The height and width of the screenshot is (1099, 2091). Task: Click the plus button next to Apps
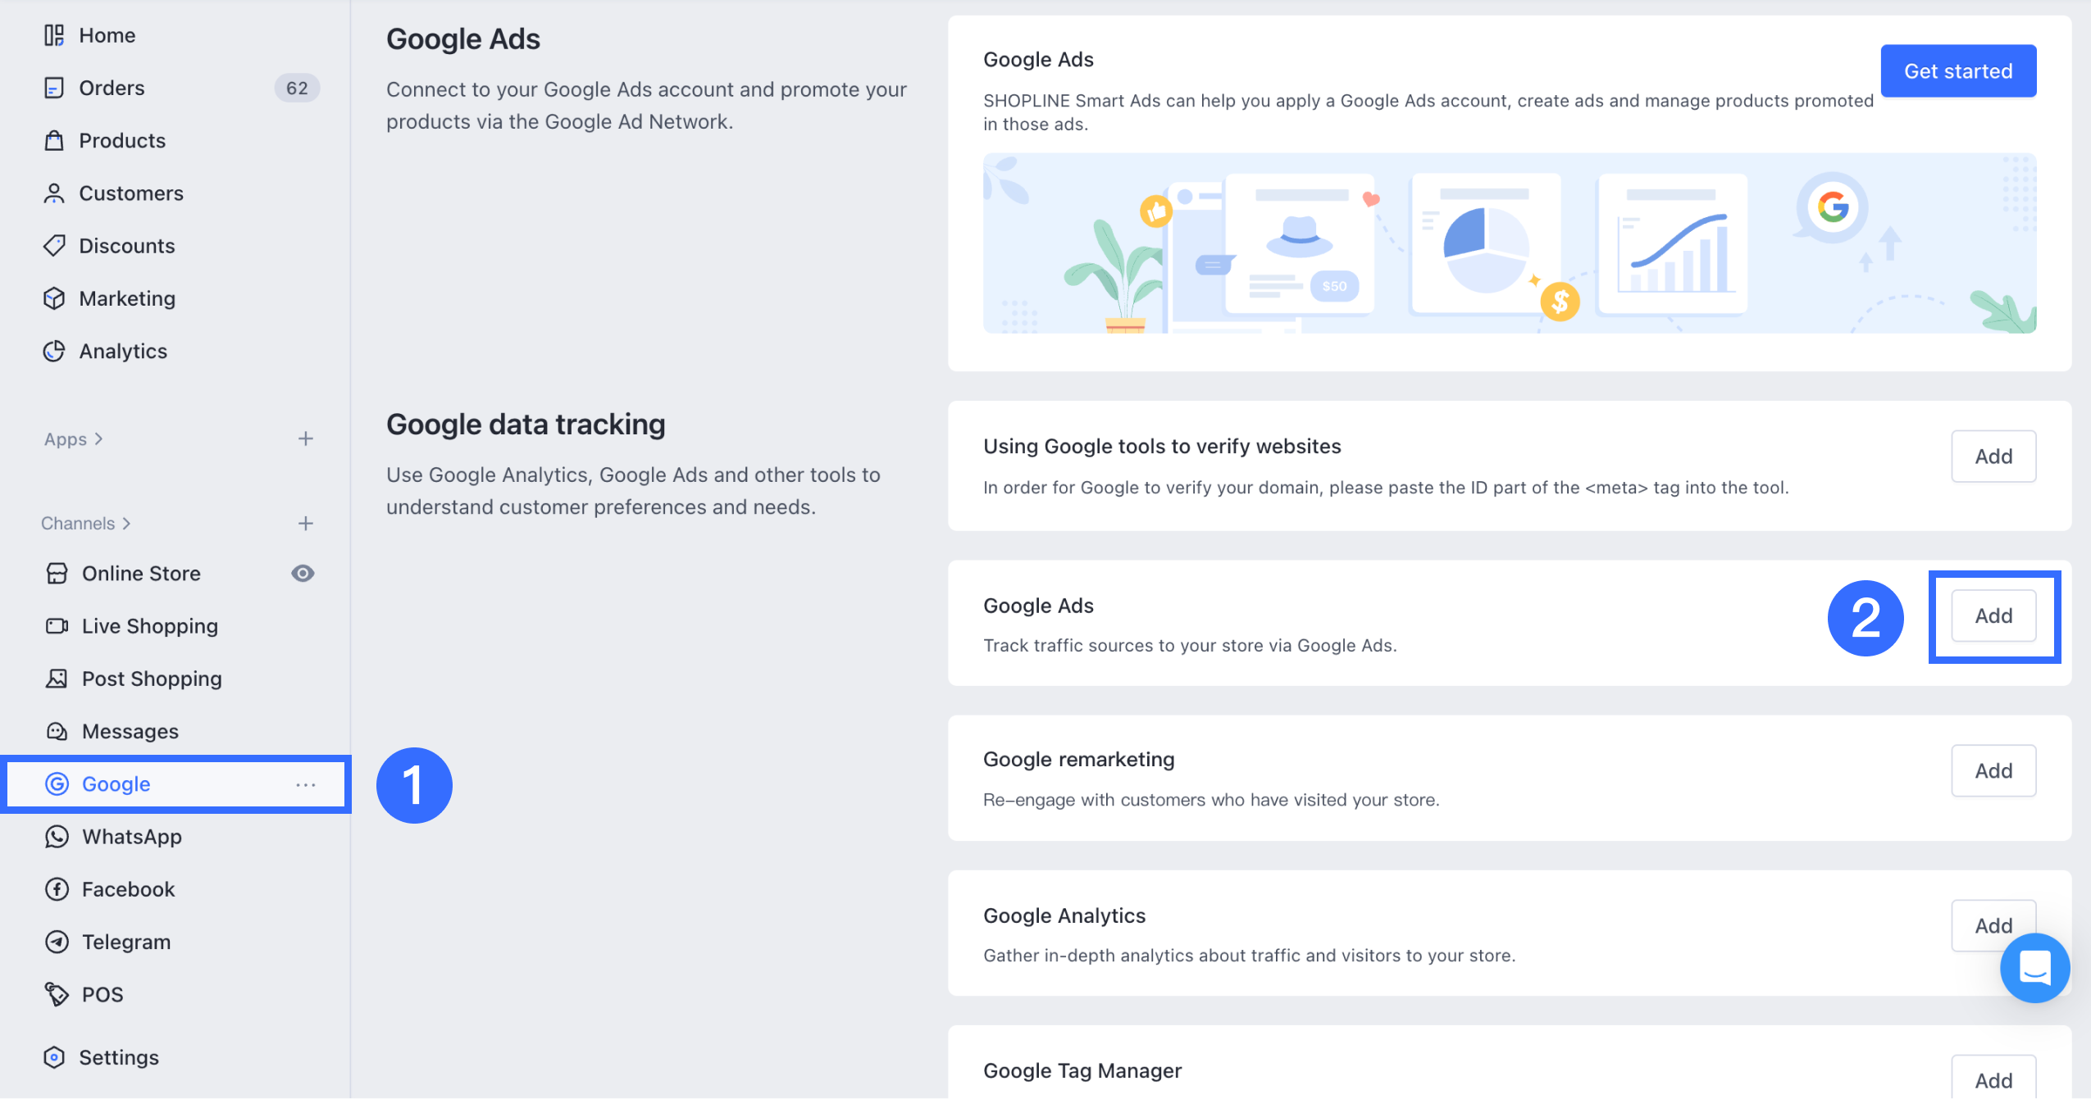coord(306,439)
